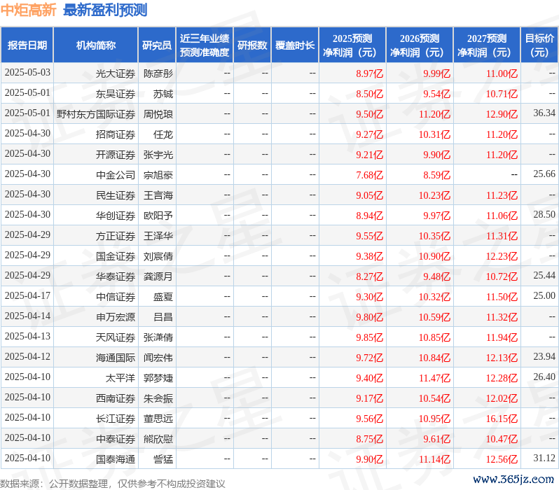Click the 2025-04-13 report date
The width and height of the screenshot is (559, 490).
tap(27, 337)
